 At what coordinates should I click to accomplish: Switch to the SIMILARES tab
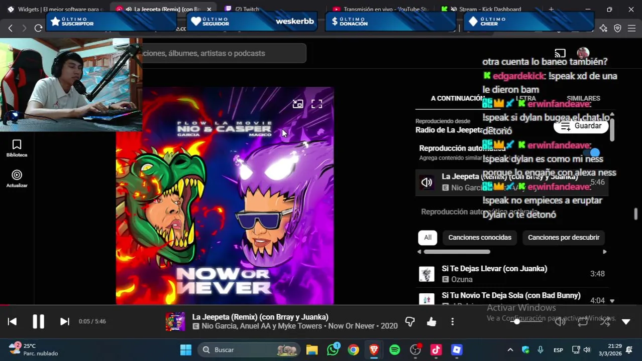583,98
